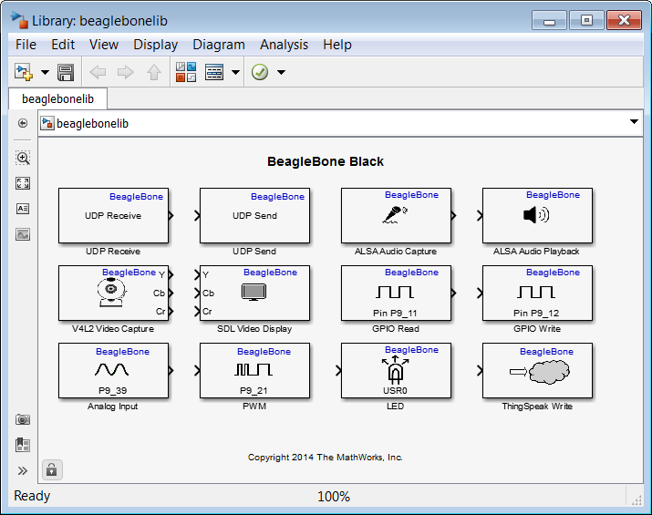Open the Library Browser icon
This screenshot has width=652, height=515.
coord(186,73)
